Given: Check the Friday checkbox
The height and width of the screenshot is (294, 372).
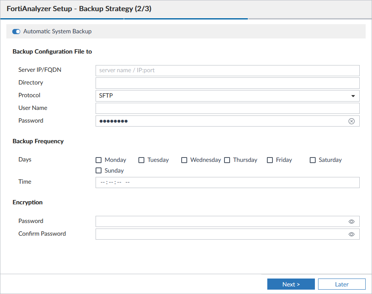Looking at the screenshot, I should click(x=270, y=160).
